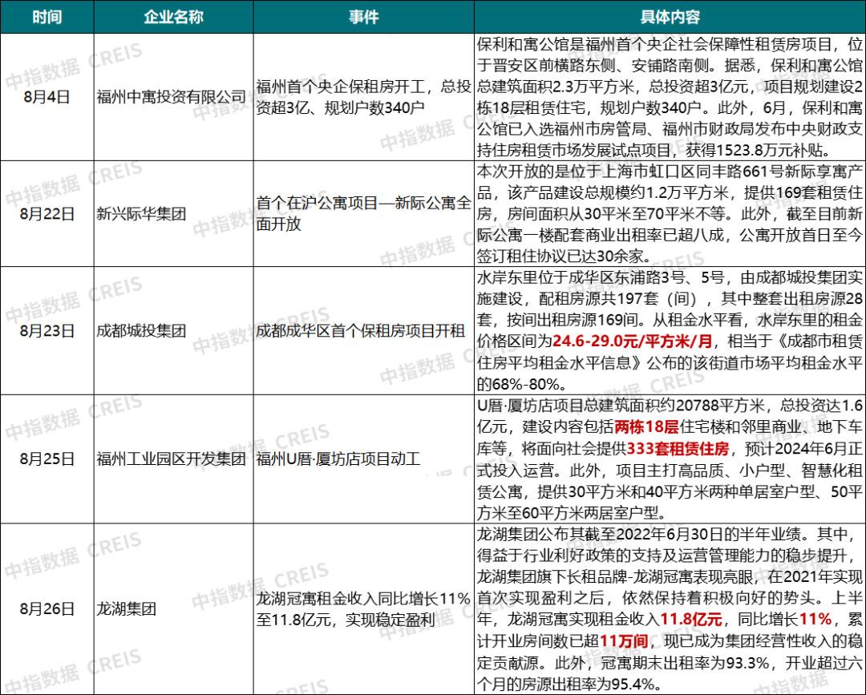Click red 11% in the 龙湖集团 details
This screenshot has height=695, width=866.
pyautogui.click(x=815, y=620)
